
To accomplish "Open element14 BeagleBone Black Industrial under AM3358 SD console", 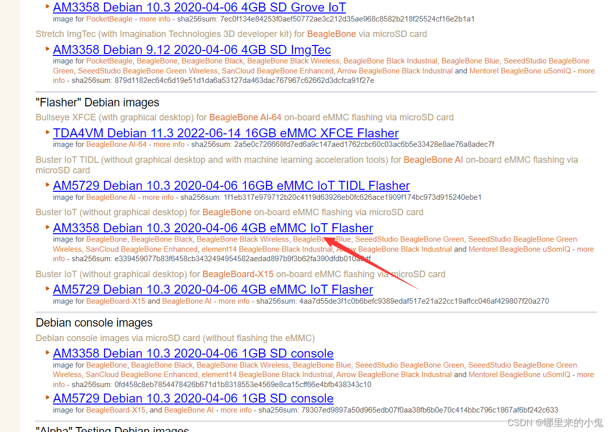I will coord(267,375).
